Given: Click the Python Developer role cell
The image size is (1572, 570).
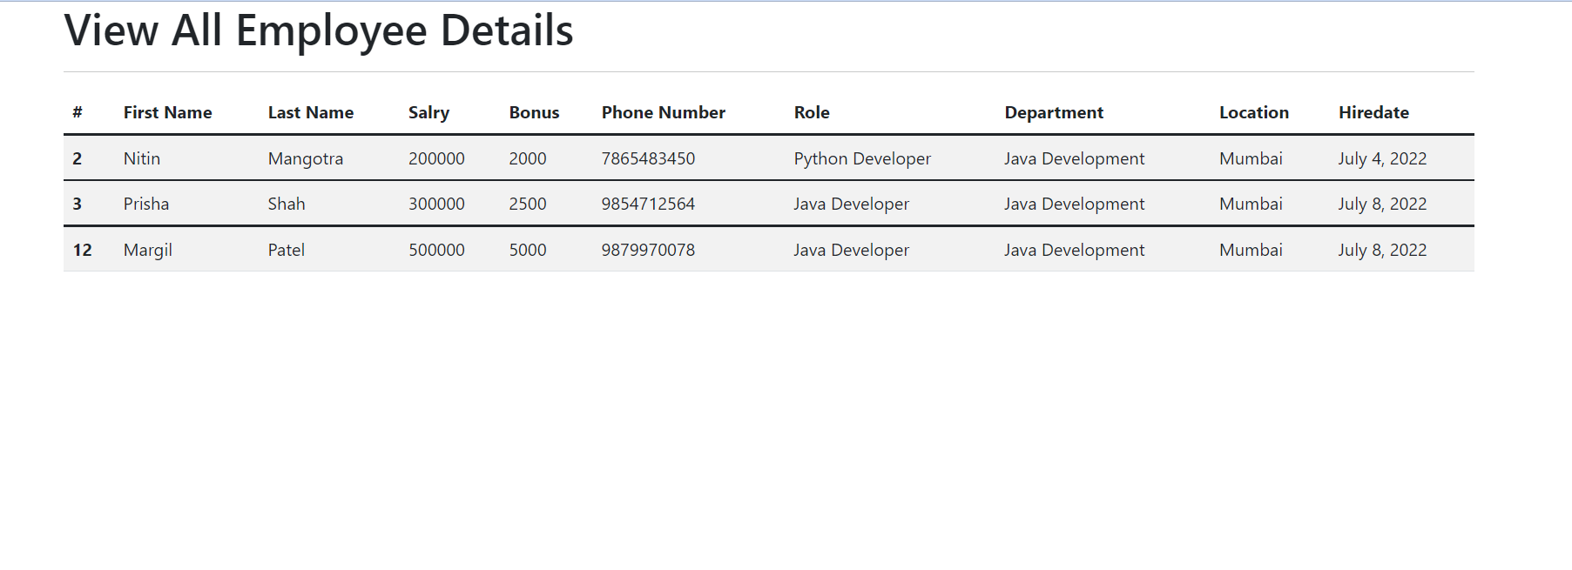Looking at the screenshot, I should [x=862, y=159].
